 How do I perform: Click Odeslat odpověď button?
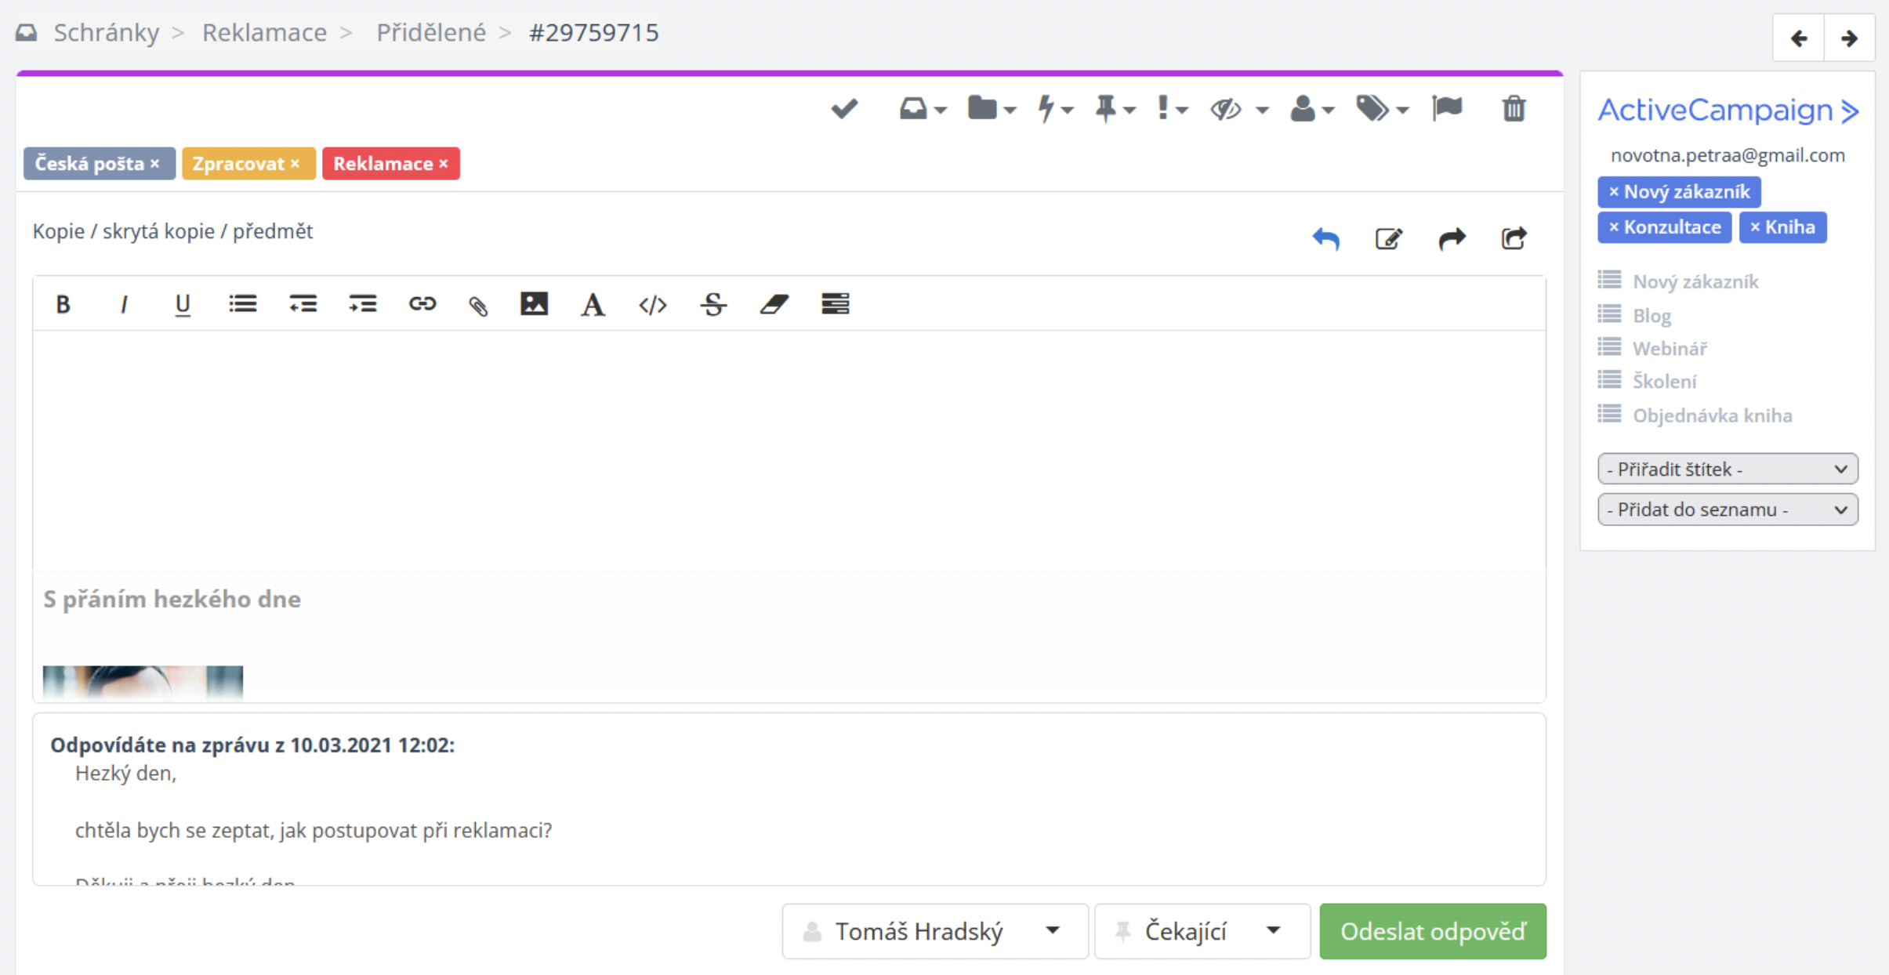pyautogui.click(x=1432, y=931)
